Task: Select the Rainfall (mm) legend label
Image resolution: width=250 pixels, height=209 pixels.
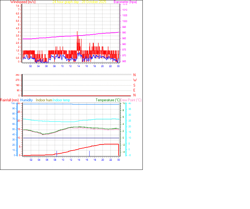Action: 10,100
